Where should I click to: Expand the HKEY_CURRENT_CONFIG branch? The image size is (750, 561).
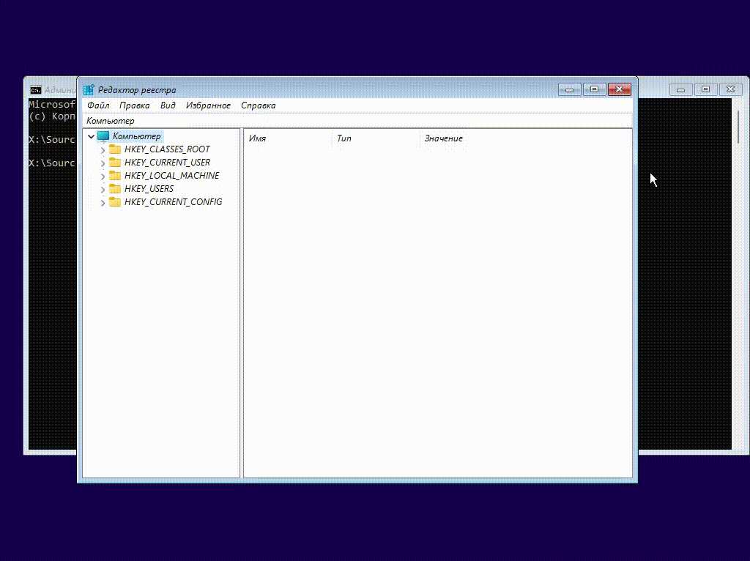103,203
